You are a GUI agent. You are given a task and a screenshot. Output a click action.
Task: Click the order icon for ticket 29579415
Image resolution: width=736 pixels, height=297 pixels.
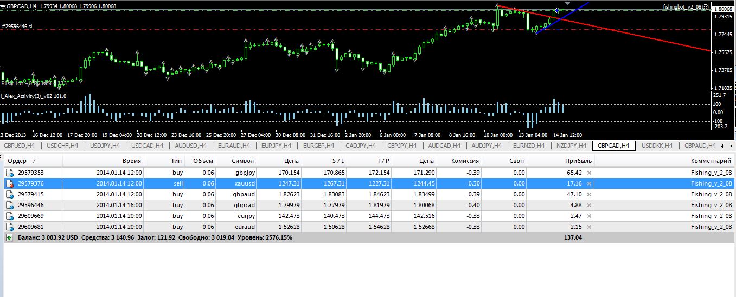pos(10,194)
